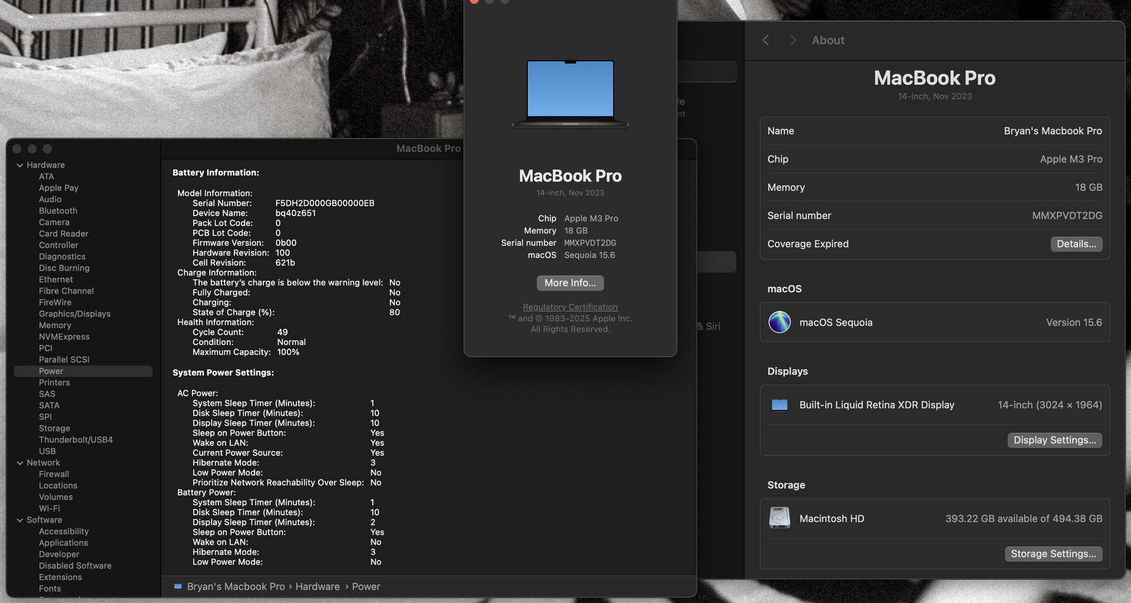Select SPI in sidebar
The height and width of the screenshot is (603, 1131).
point(45,417)
